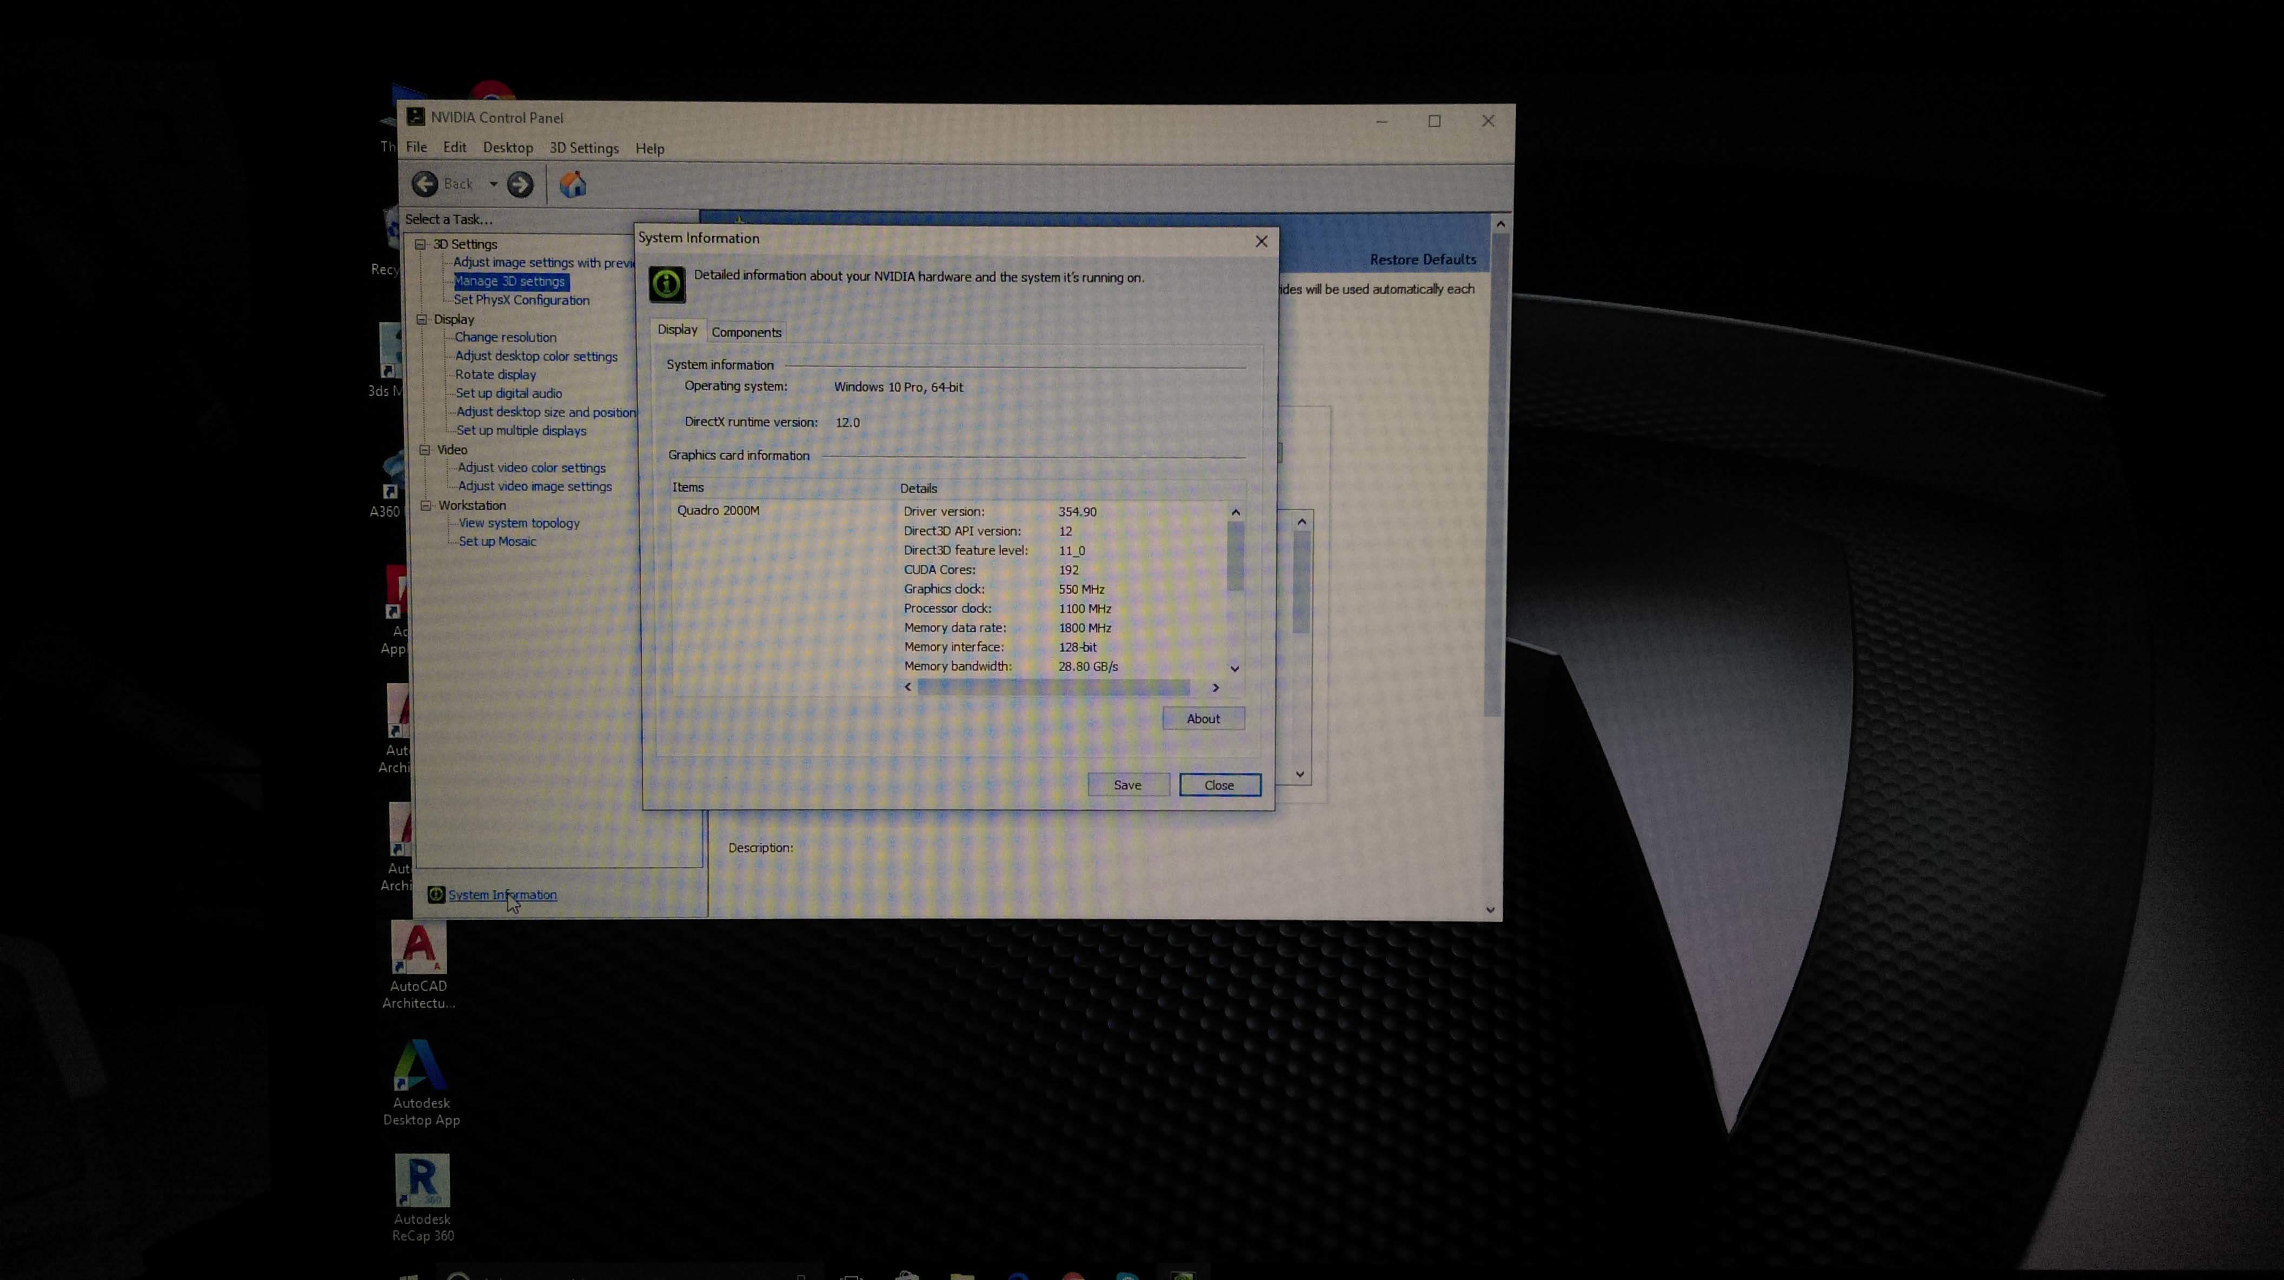
Task: Select Rotate display
Action: 496,374
